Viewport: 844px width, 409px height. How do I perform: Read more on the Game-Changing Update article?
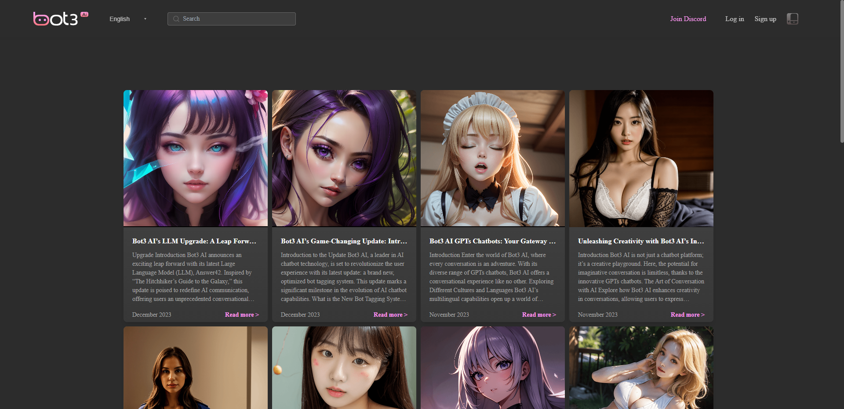pos(390,315)
